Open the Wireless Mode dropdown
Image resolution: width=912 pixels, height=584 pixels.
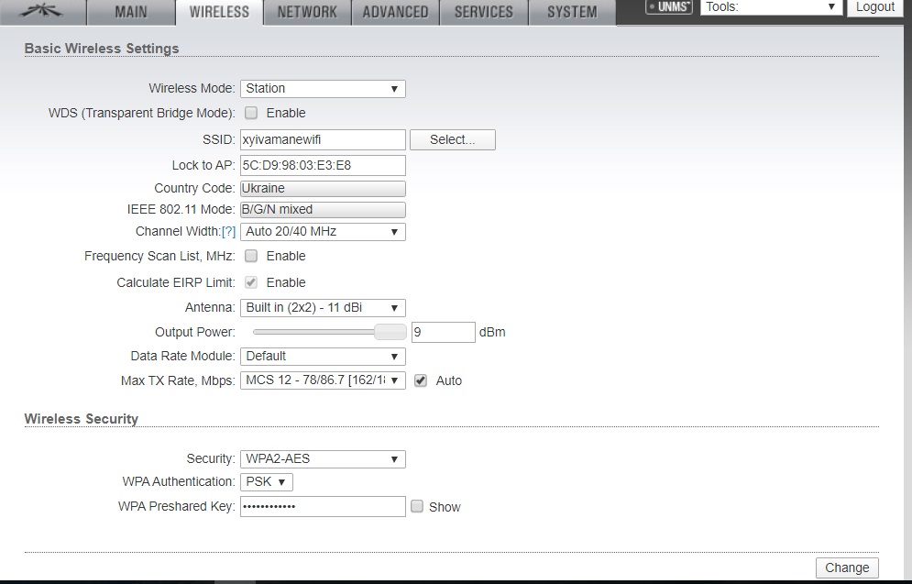click(x=323, y=89)
